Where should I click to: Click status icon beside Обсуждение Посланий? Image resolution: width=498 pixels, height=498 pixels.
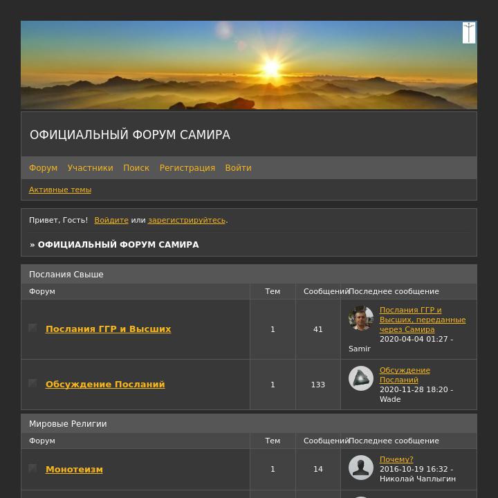click(33, 382)
